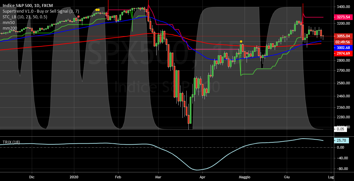354x181 pixels.
Task: Click the 3400.00 price axis label
Action: [343, 7]
